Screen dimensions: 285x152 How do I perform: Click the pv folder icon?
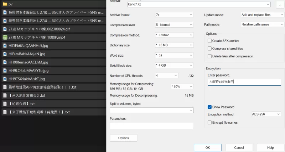[5, 4]
